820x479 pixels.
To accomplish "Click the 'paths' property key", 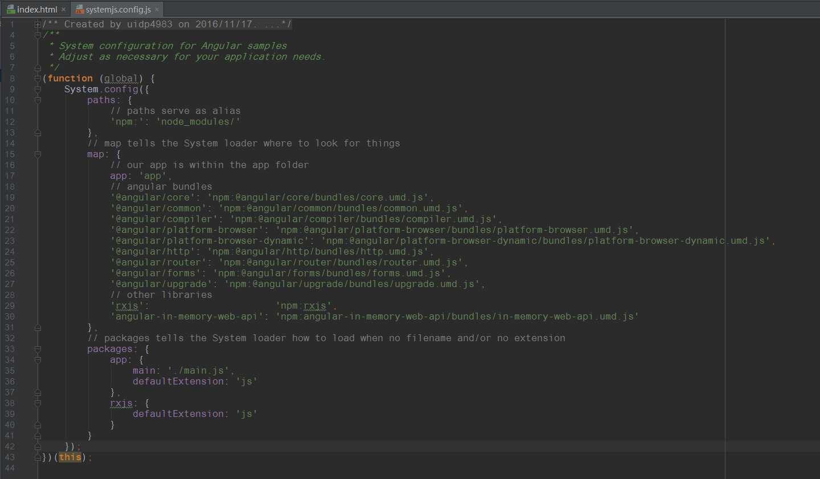I will [101, 100].
